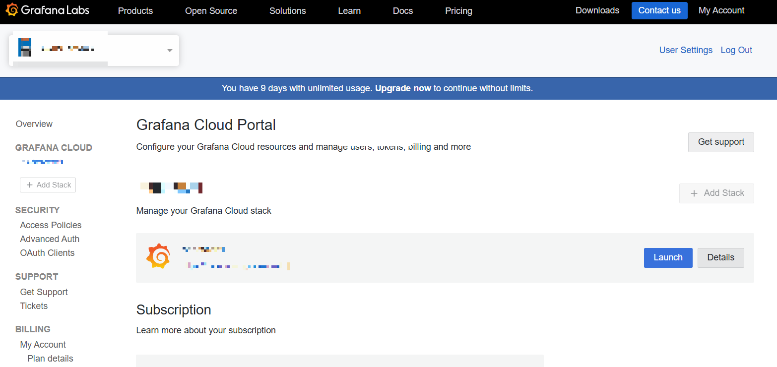Viewport: 777px width, 367px height.
Task: Click the SUPPORT sidebar heading
Action: pyautogui.click(x=37, y=277)
